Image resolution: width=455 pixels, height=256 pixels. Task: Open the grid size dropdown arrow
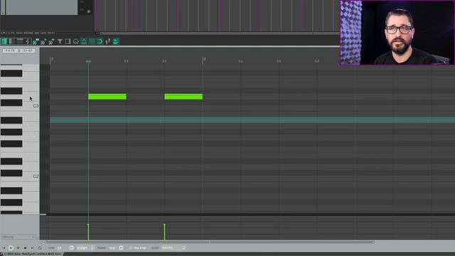pos(72,248)
